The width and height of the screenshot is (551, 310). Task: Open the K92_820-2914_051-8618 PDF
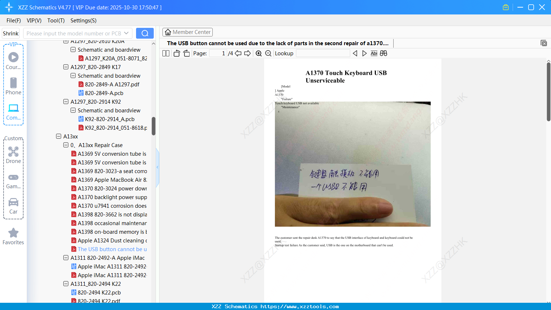click(x=113, y=128)
